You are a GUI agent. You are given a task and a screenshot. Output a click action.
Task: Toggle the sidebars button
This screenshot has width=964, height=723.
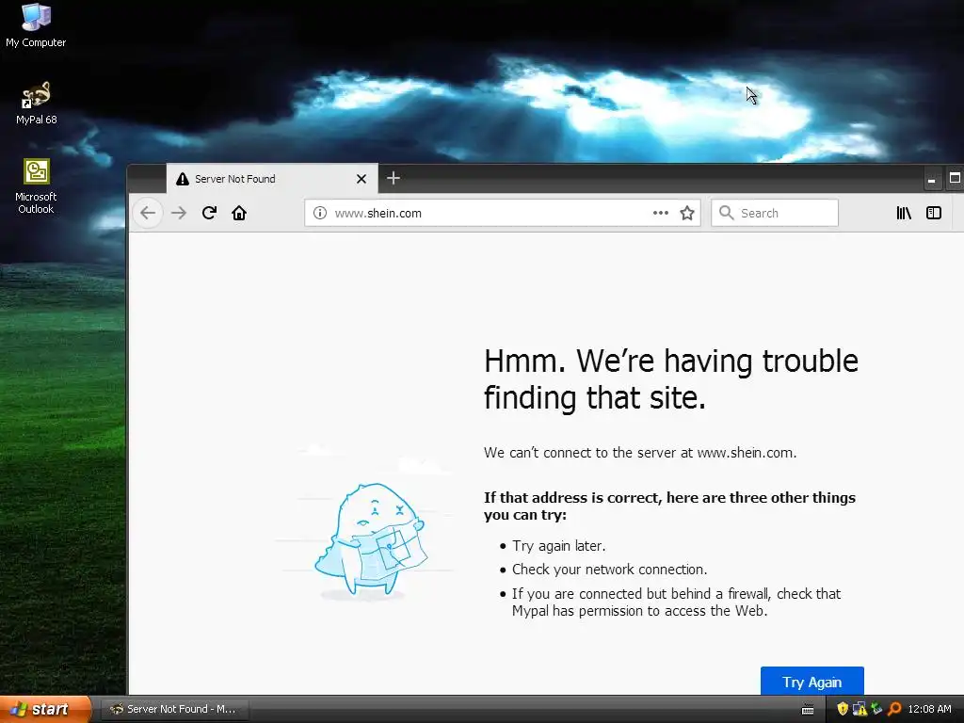(933, 213)
